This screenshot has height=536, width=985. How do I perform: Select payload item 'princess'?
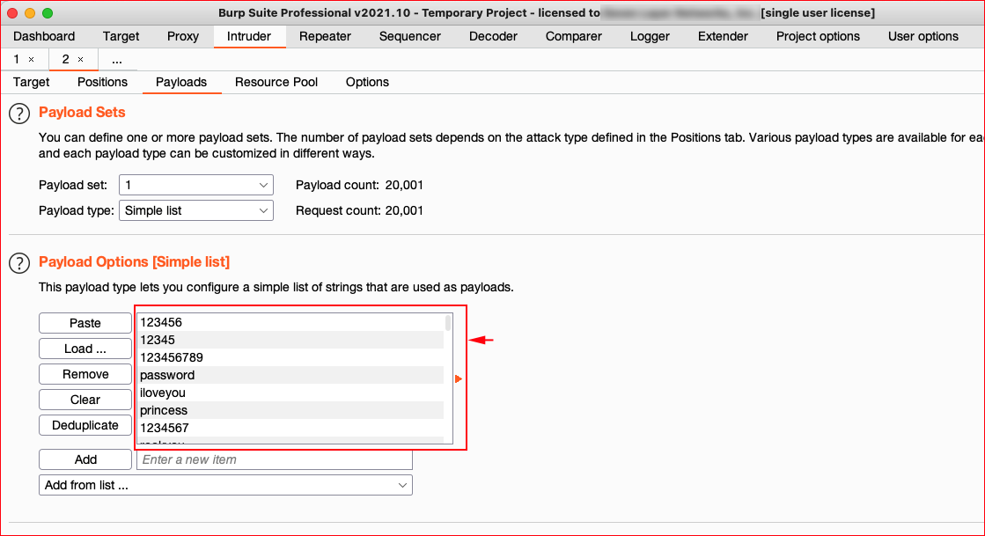click(x=290, y=410)
